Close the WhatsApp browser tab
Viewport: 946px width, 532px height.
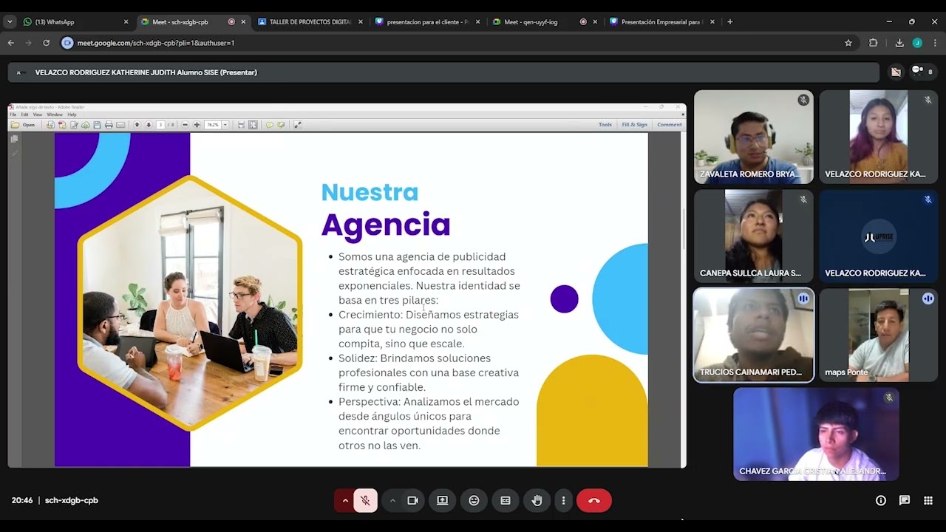tap(126, 22)
